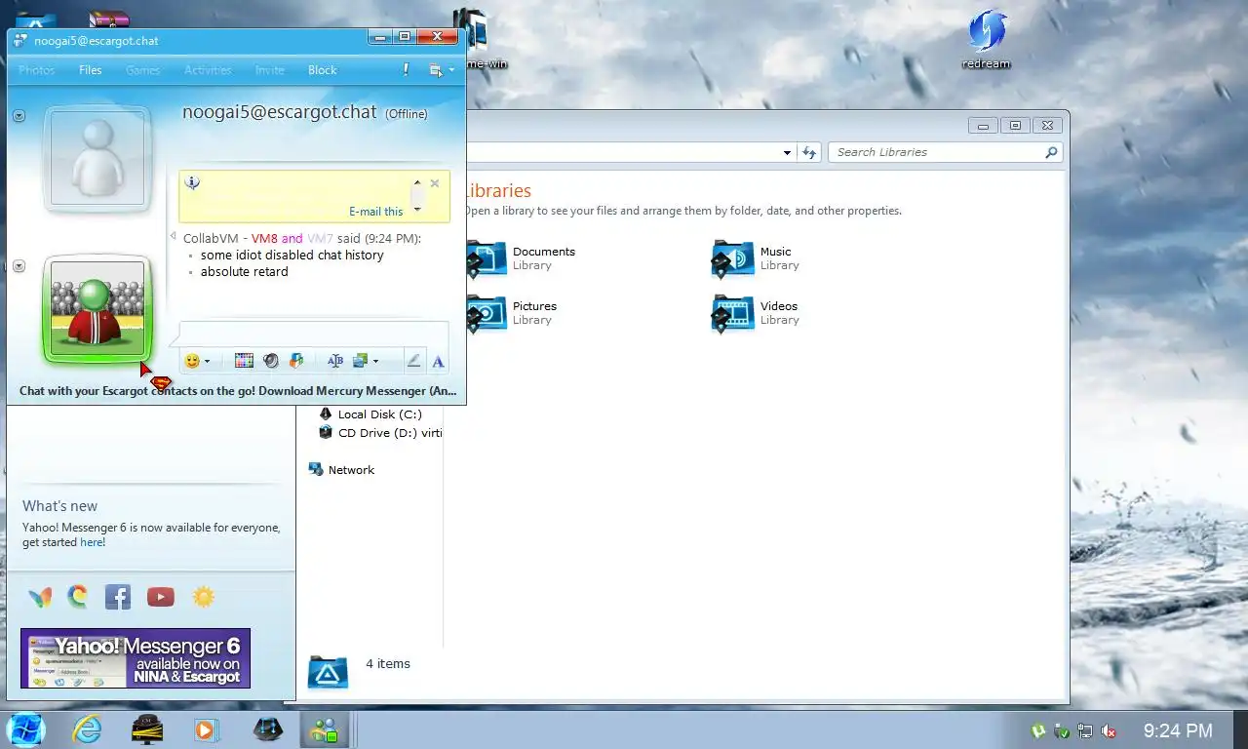Expand your own display picture options arrow
This screenshot has width=1248, height=749.
coord(19,266)
